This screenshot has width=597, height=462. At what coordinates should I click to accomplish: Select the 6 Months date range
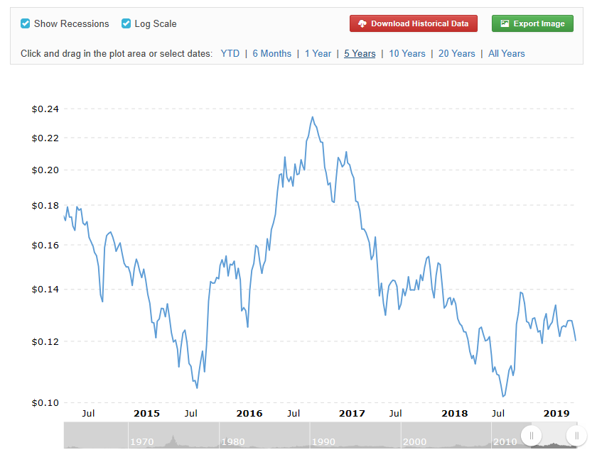(x=271, y=53)
